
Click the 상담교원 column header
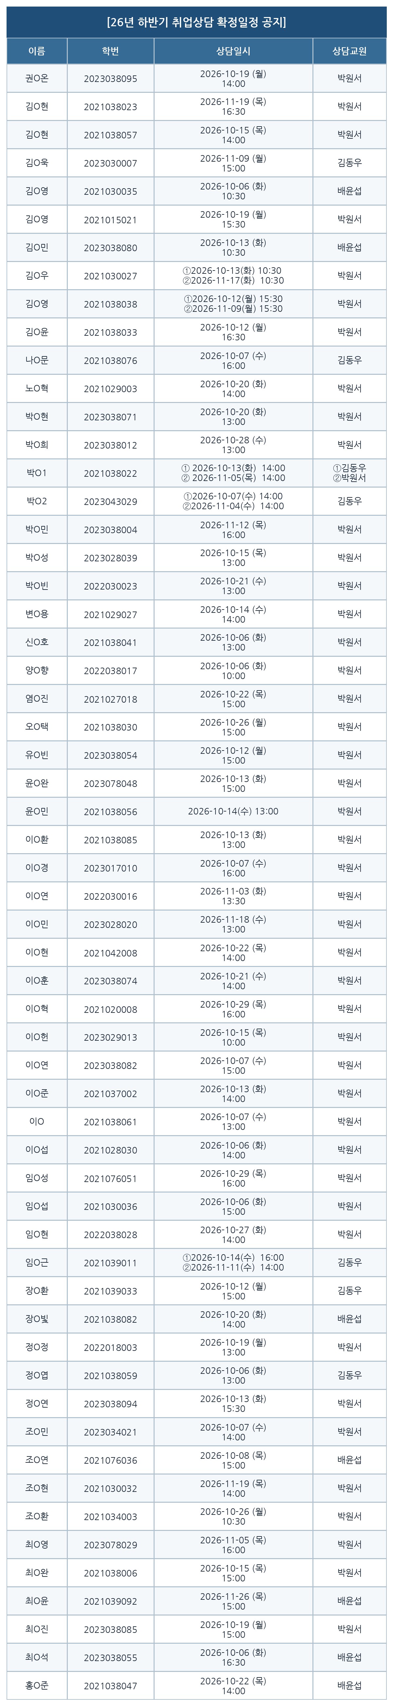(x=349, y=51)
